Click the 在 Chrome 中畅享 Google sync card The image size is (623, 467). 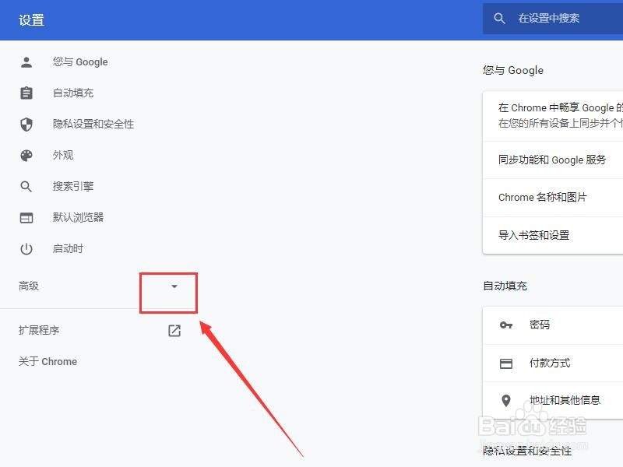(553, 116)
